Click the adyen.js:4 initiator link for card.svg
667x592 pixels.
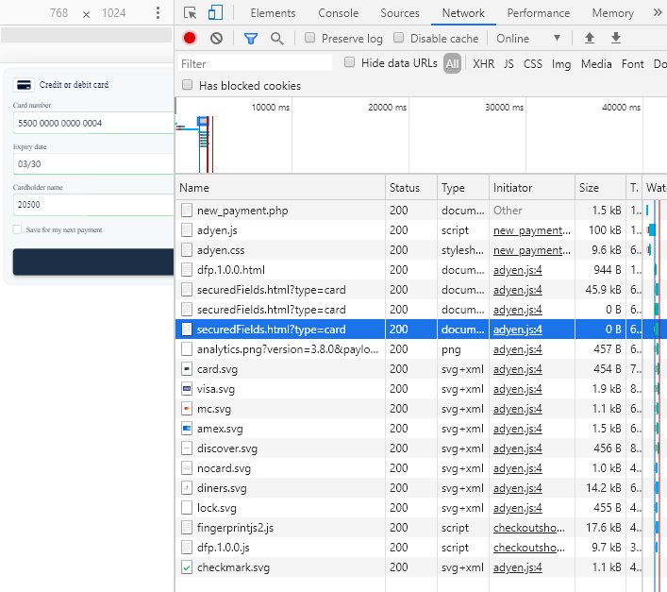[x=517, y=369]
